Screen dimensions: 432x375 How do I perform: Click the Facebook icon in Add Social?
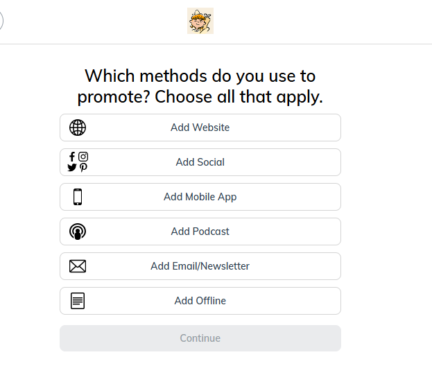pyautogui.click(x=72, y=157)
